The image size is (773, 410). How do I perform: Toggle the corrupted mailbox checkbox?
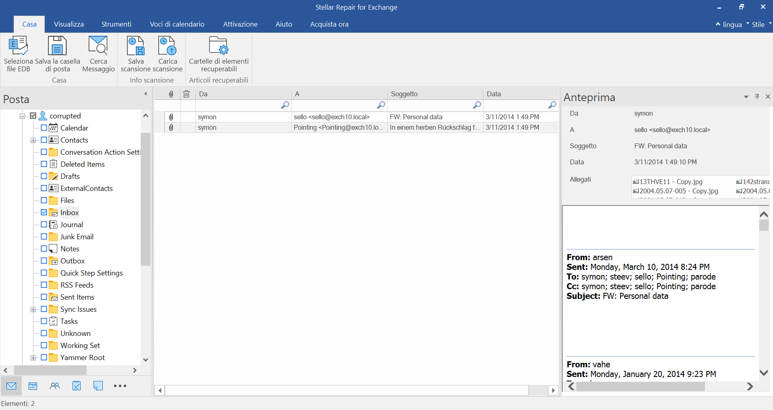[x=33, y=116]
